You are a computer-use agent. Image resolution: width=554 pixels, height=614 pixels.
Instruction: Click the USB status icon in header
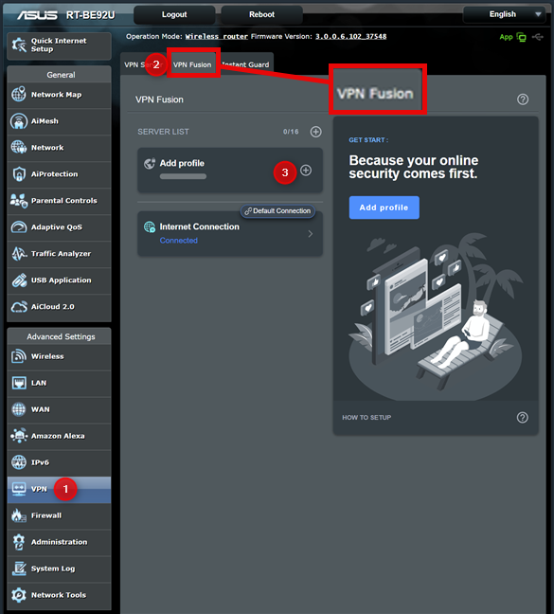click(538, 37)
